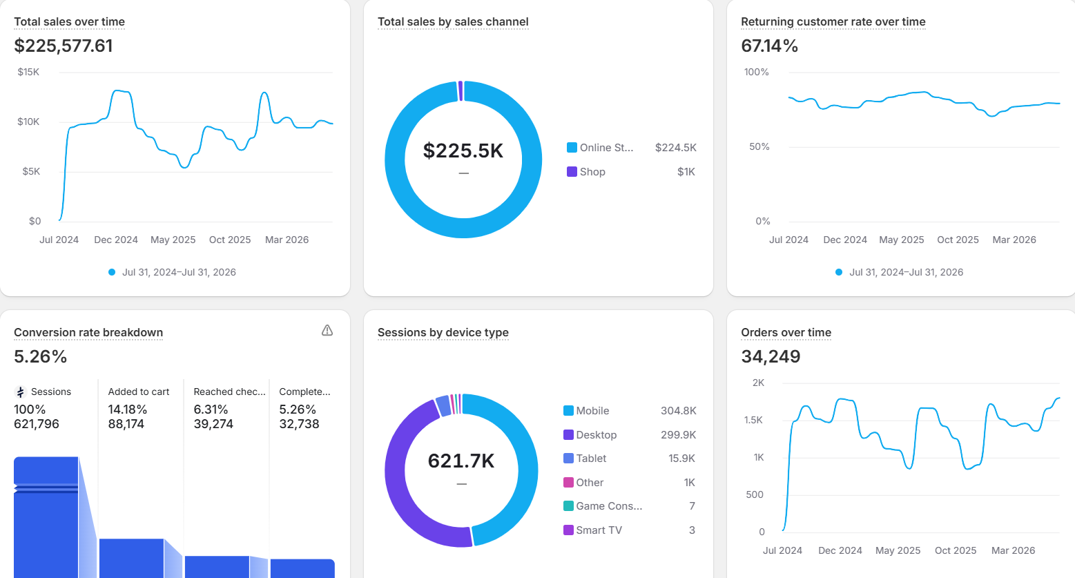The width and height of the screenshot is (1075, 578).
Task: Click the Online Store blue legend swatch
Action: [x=572, y=148]
